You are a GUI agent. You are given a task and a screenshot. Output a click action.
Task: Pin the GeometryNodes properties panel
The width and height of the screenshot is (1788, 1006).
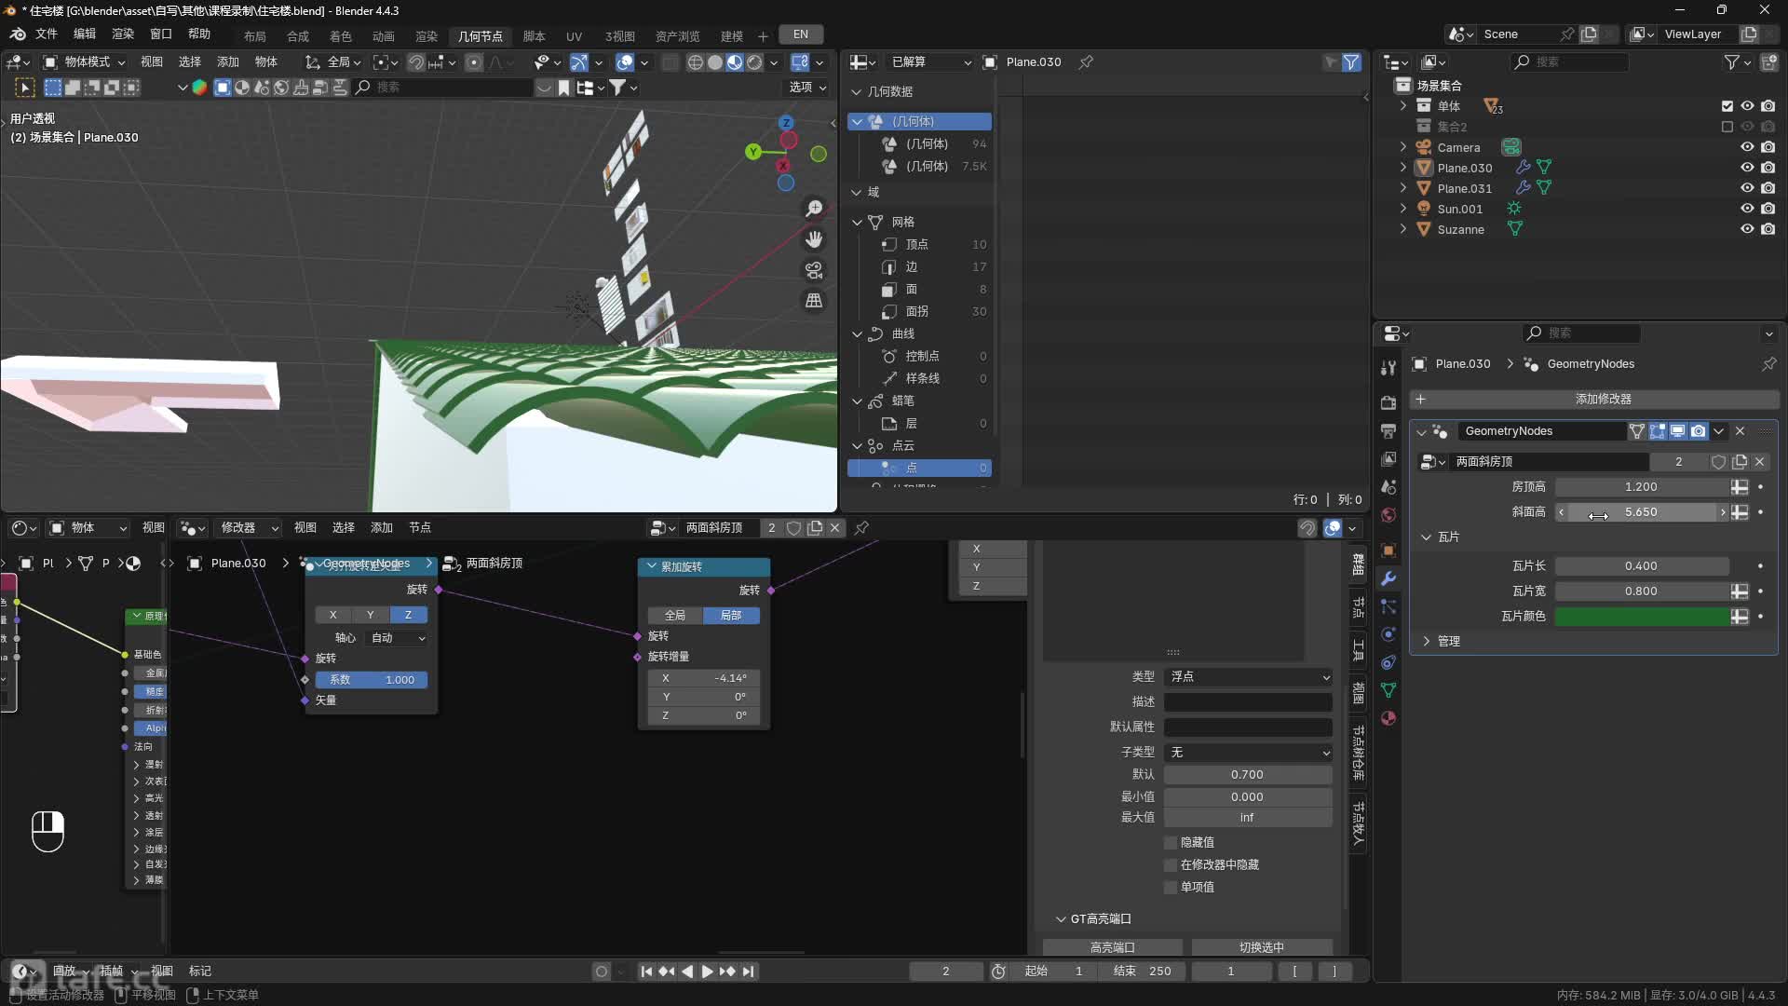[x=1768, y=364]
